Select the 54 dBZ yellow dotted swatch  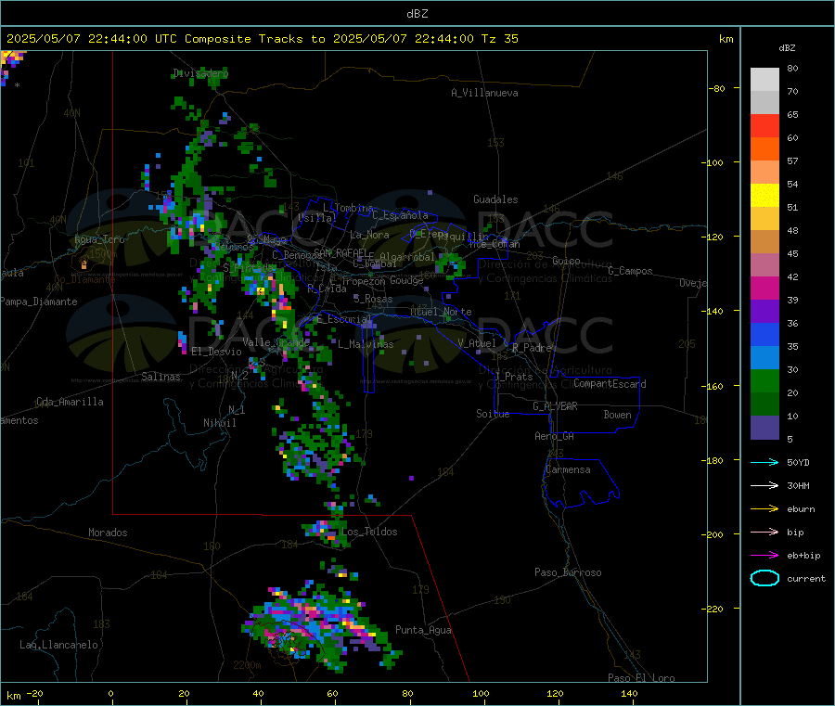click(764, 196)
